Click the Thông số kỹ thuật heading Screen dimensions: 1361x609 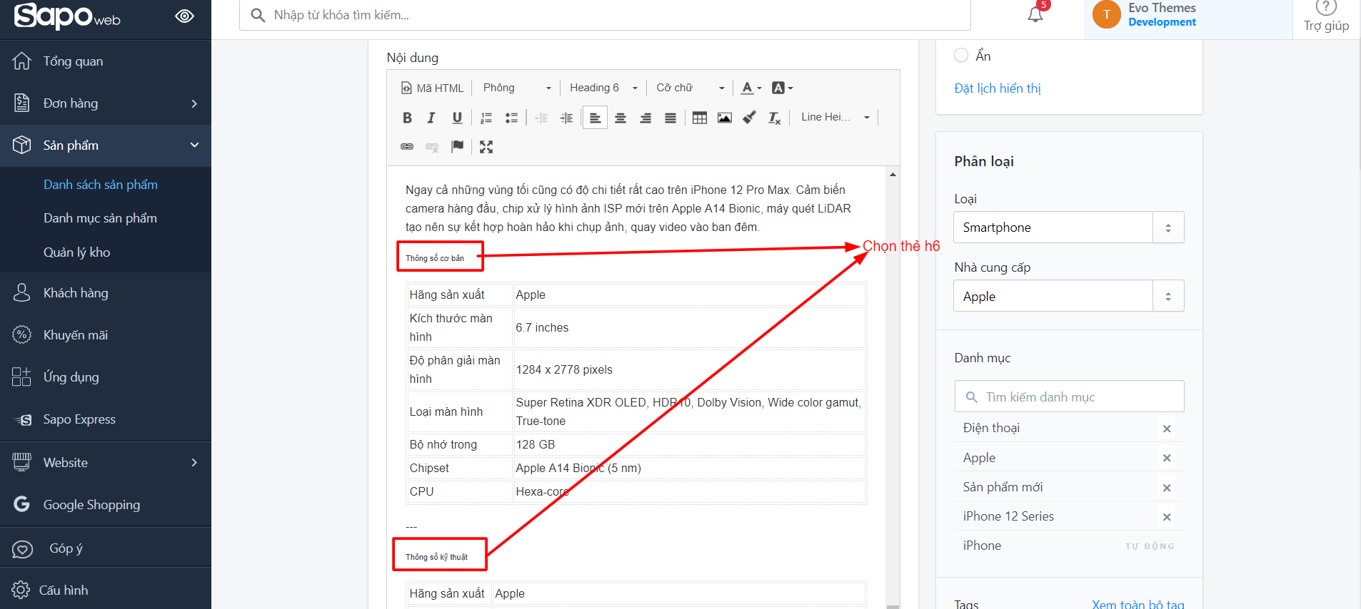pyautogui.click(x=436, y=557)
